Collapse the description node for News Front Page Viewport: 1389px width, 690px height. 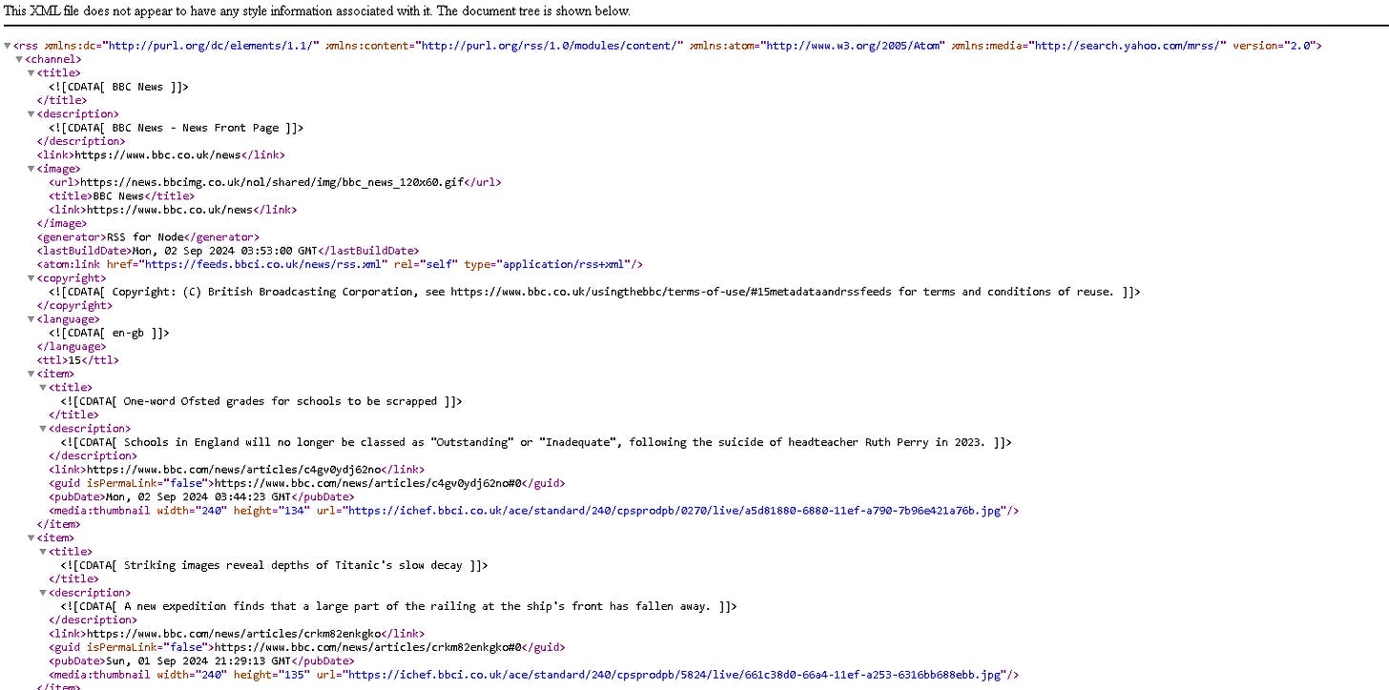(31, 114)
